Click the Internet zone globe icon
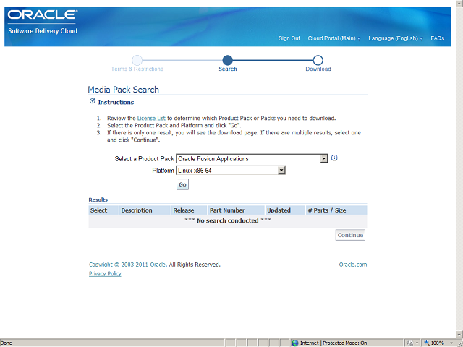The width and height of the screenshot is (463, 347). [294, 343]
